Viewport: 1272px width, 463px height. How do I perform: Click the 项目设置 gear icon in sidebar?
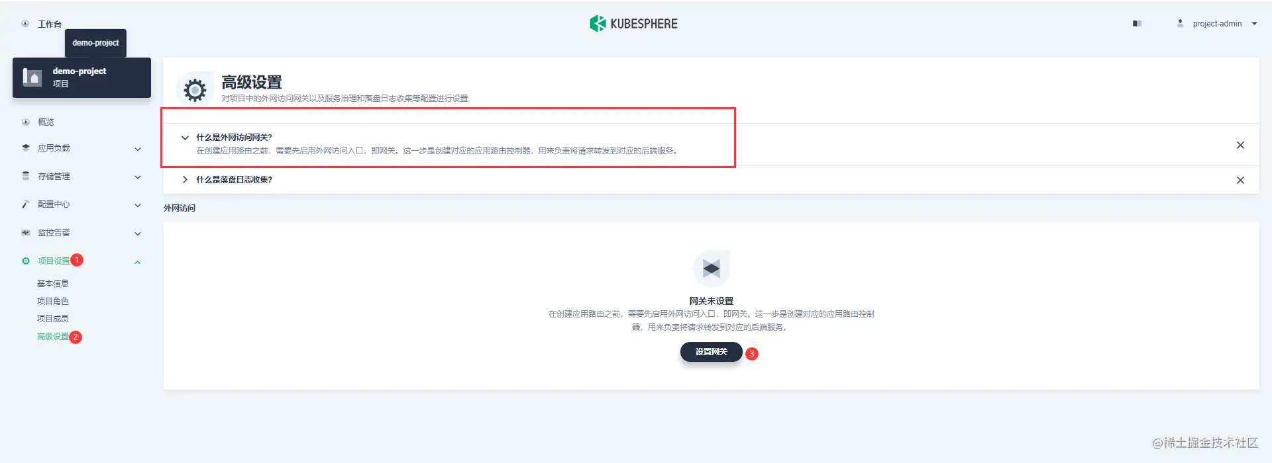(x=26, y=261)
